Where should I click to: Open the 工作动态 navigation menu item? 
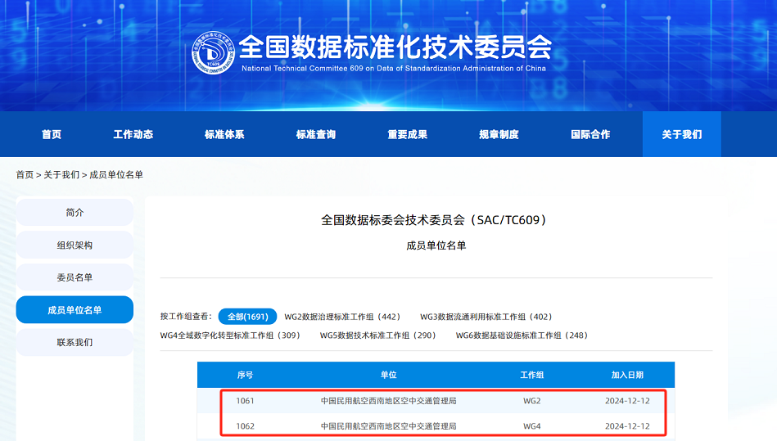pos(133,134)
